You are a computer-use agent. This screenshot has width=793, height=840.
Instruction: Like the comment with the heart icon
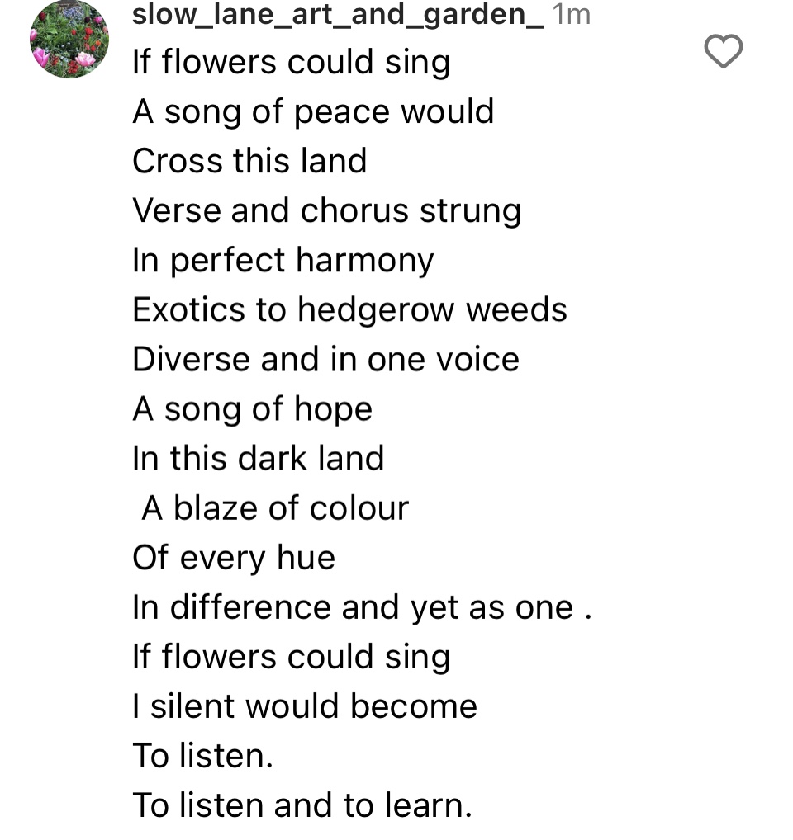723,52
